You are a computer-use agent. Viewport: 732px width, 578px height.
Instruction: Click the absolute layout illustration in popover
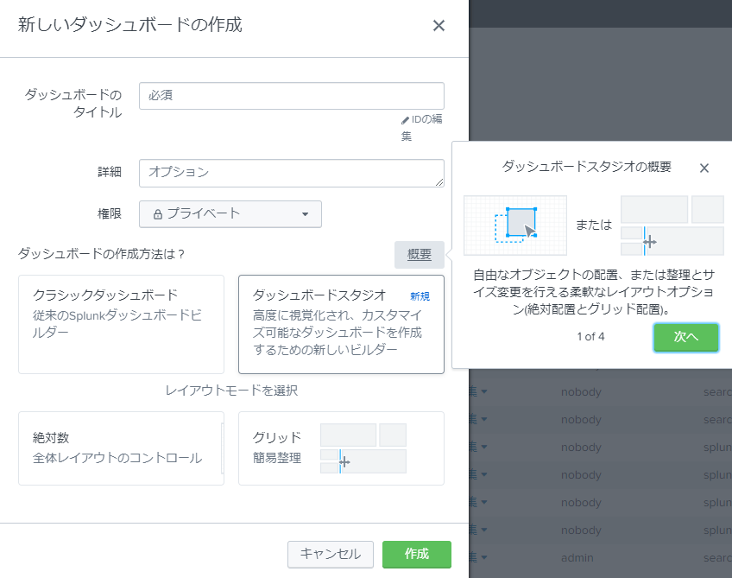point(515,225)
